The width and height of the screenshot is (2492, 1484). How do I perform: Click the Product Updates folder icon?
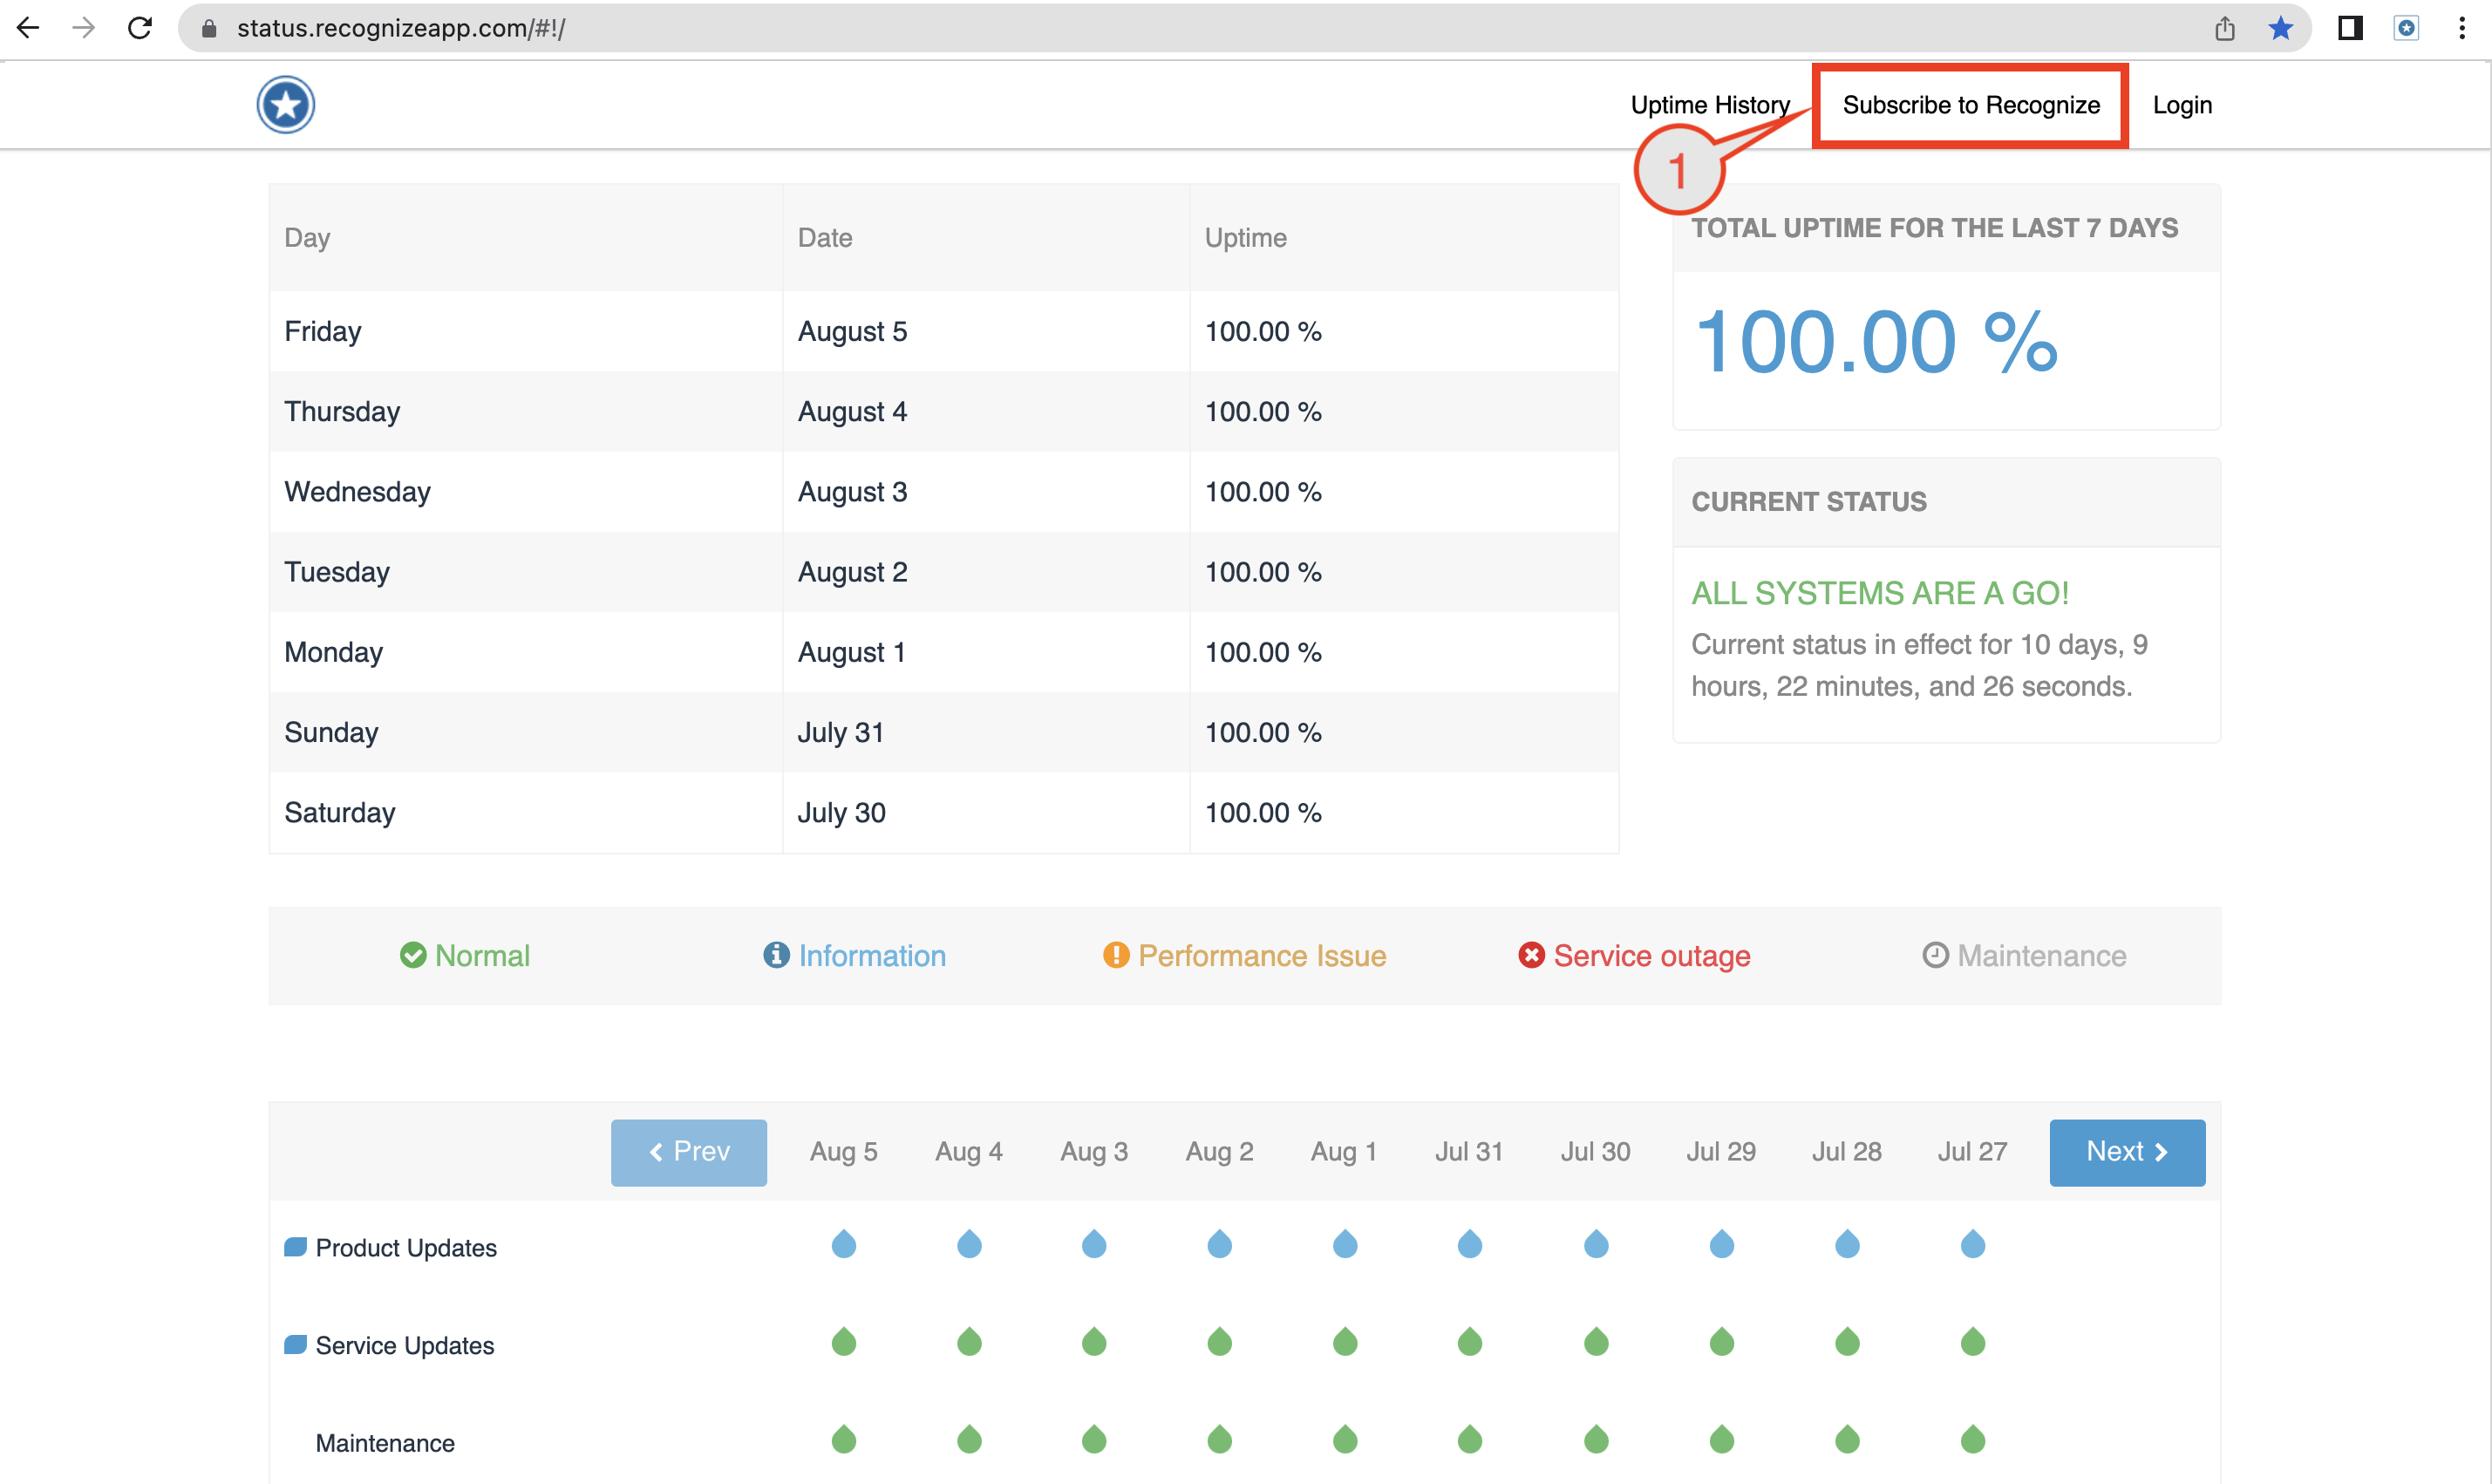295,1247
